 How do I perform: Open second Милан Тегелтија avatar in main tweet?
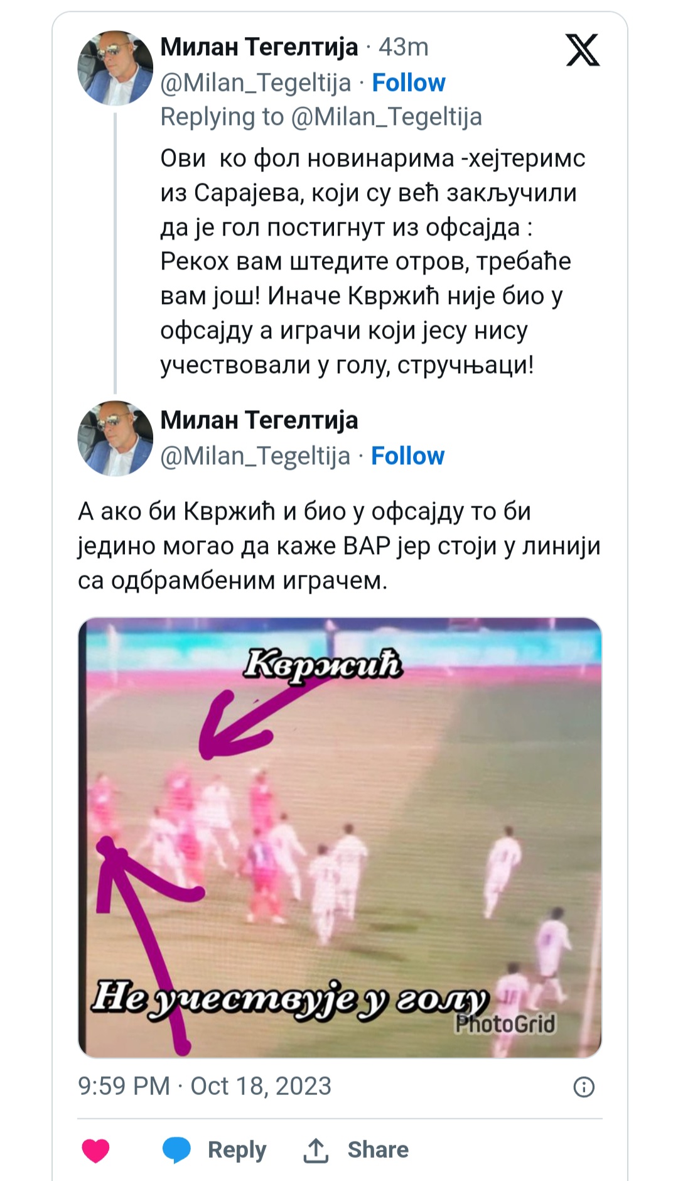click(115, 438)
